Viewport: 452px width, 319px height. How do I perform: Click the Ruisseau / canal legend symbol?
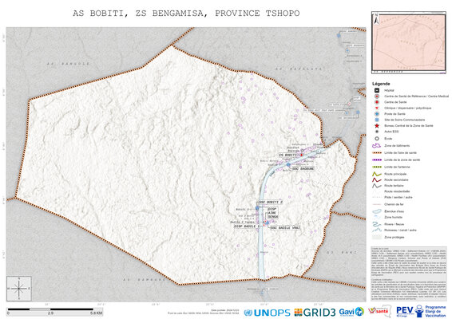[376, 230]
